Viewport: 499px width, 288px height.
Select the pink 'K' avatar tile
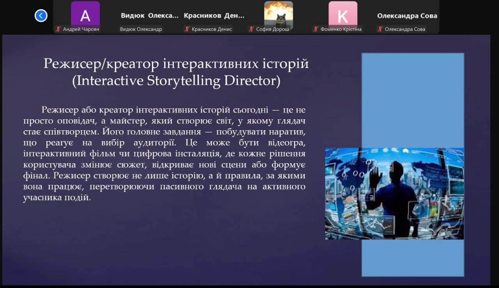tap(342, 15)
